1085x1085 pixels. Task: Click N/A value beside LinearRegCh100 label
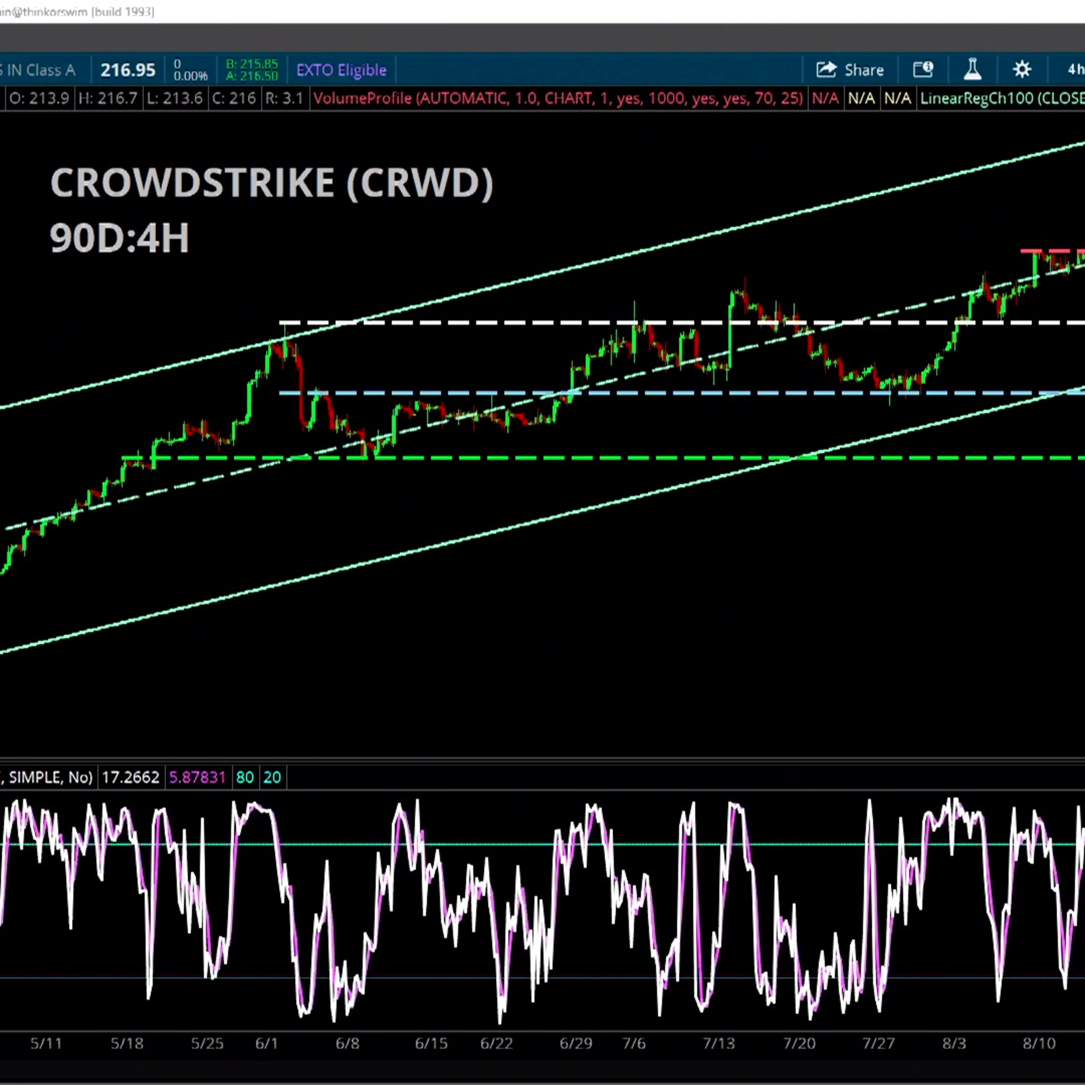point(897,98)
